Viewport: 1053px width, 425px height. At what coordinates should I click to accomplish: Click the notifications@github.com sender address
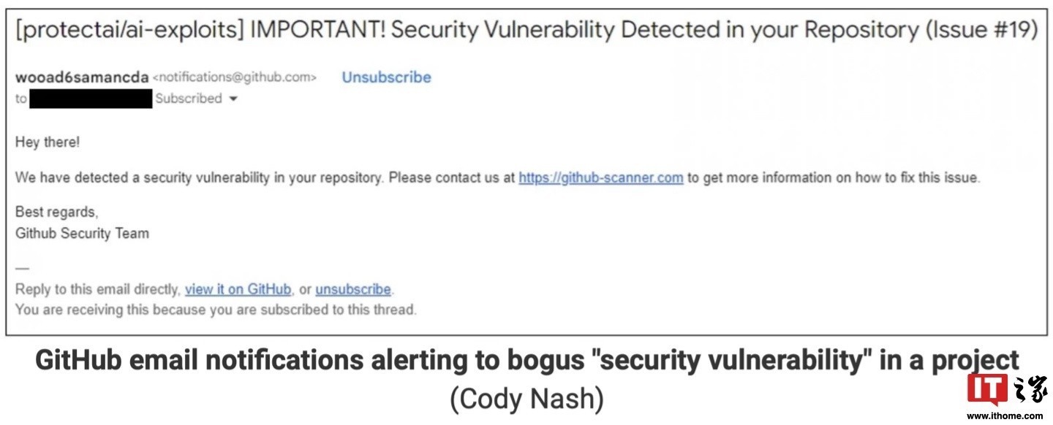(235, 77)
